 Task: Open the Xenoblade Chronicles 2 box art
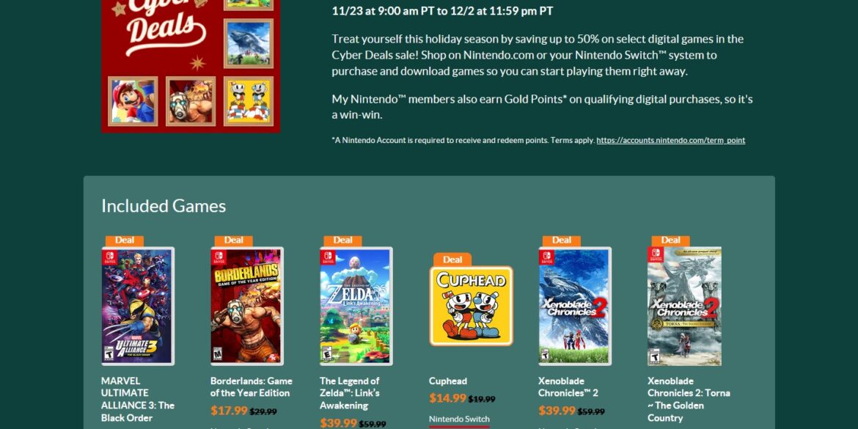click(x=575, y=306)
